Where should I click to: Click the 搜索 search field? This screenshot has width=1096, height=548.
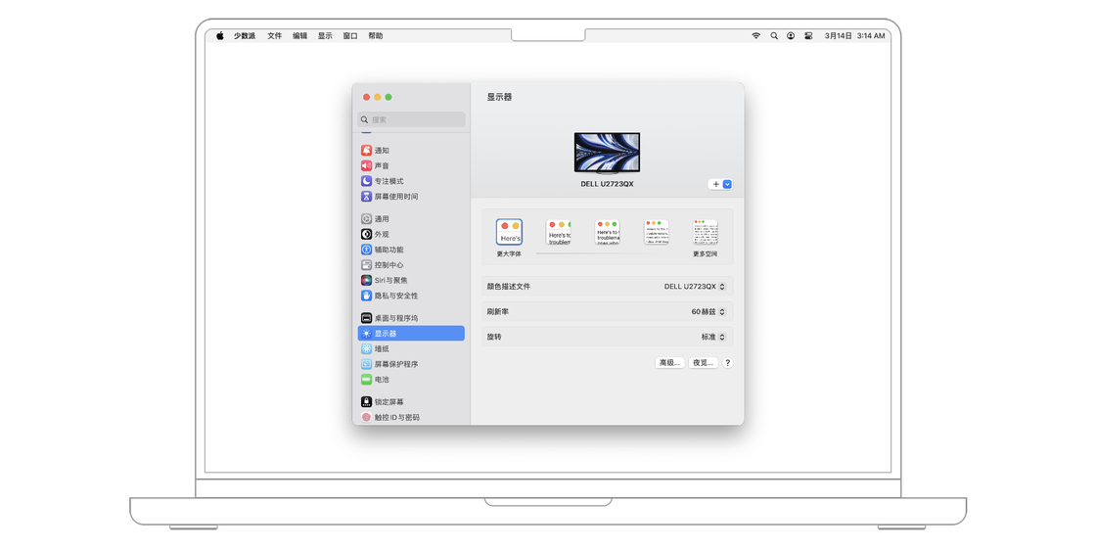click(x=411, y=119)
